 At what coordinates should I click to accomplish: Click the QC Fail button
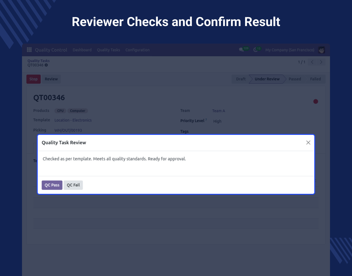pyautogui.click(x=73, y=185)
